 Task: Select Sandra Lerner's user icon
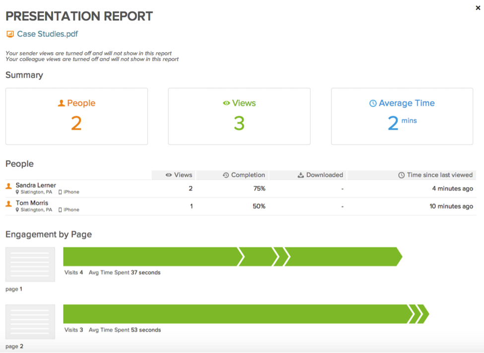[8, 186]
